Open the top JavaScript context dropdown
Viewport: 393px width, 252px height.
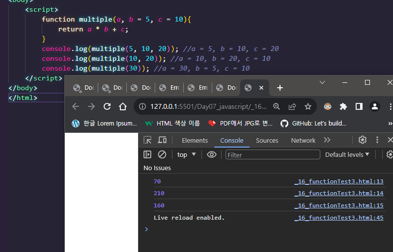tap(187, 154)
